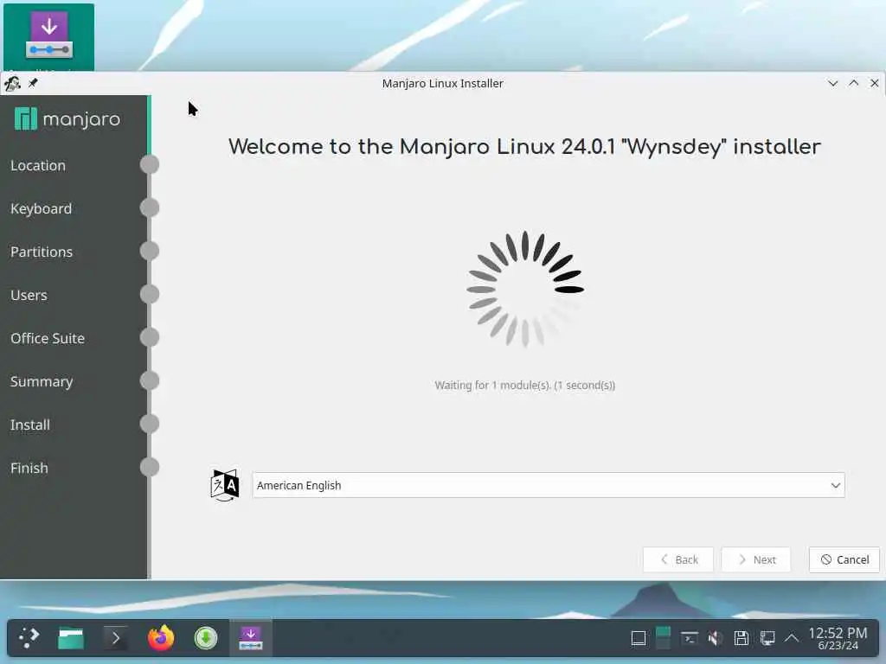
Task: Click the 'Waiting for 1 module(s)' status text
Action: [x=525, y=385]
